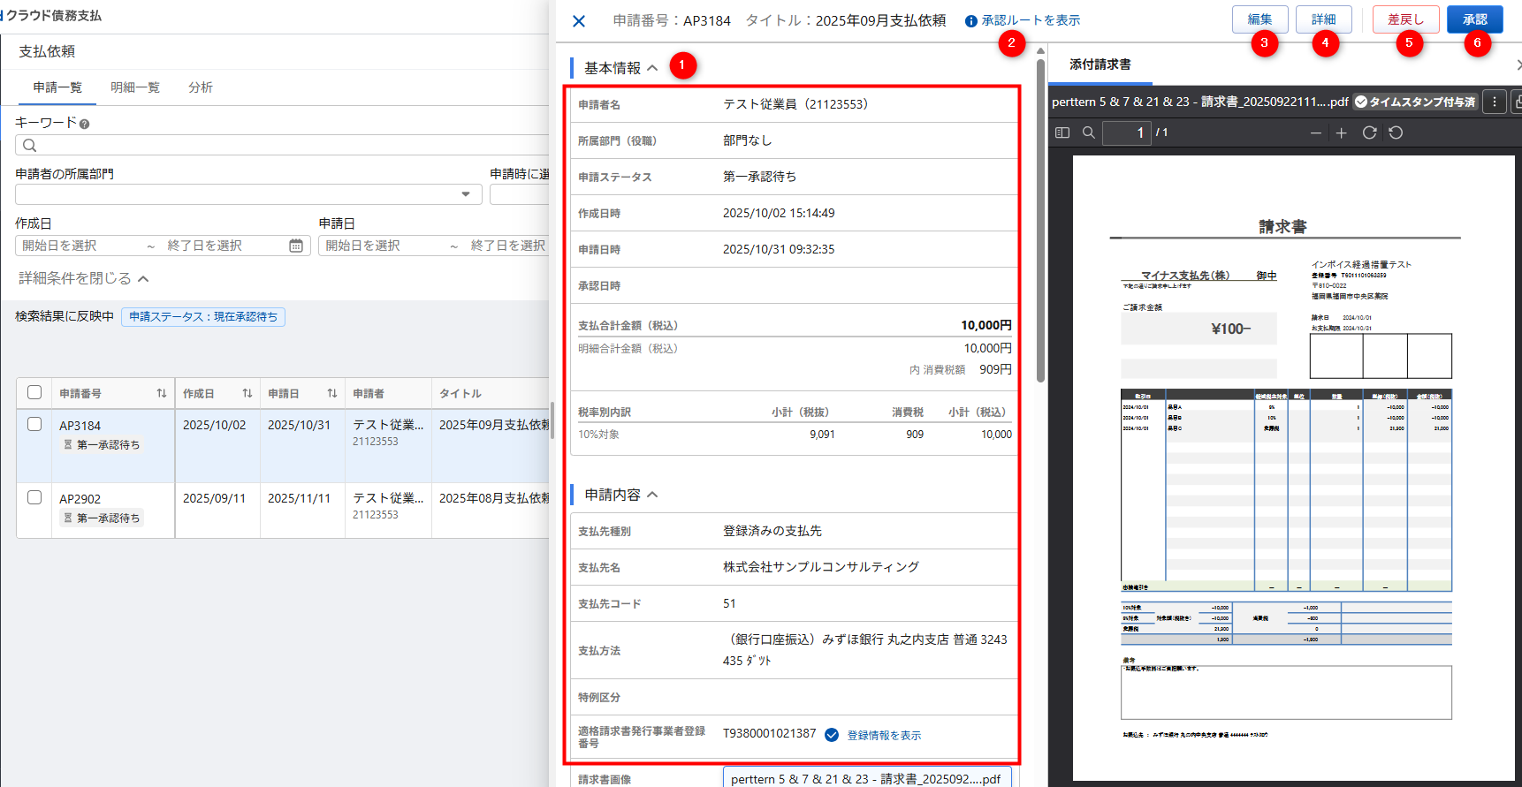Open the calendar icon for 作成日 range

(x=296, y=246)
